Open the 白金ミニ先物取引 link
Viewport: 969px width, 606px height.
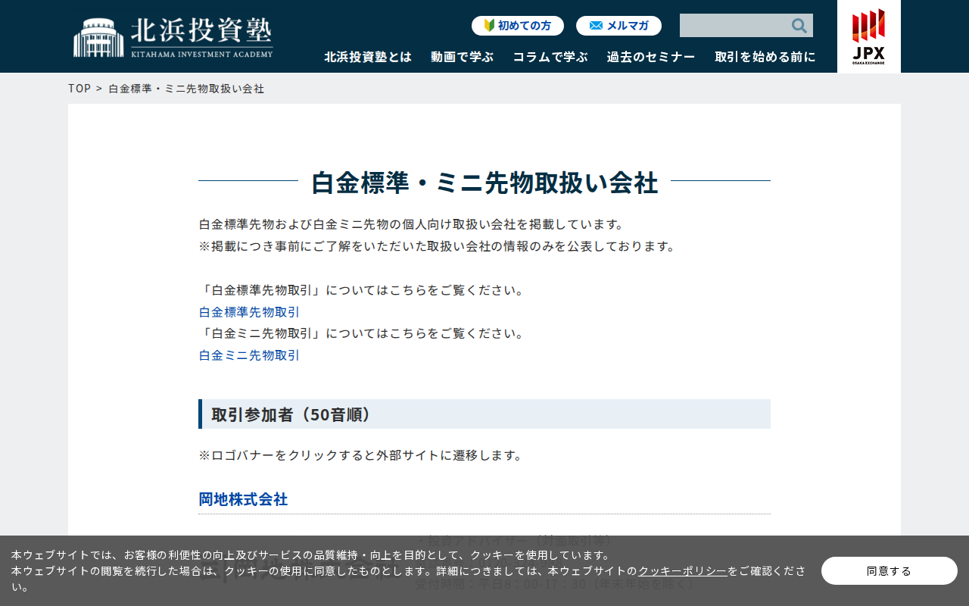(250, 355)
